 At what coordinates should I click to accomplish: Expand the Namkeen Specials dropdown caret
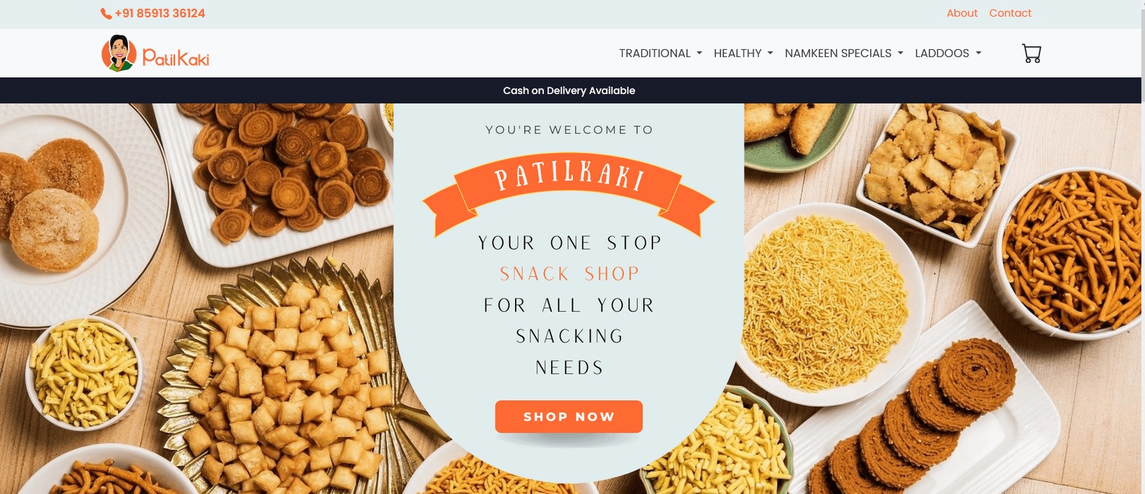[x=901, y=54]
